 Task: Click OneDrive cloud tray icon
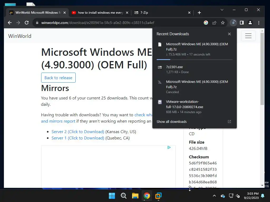click(x=223, y=196)
